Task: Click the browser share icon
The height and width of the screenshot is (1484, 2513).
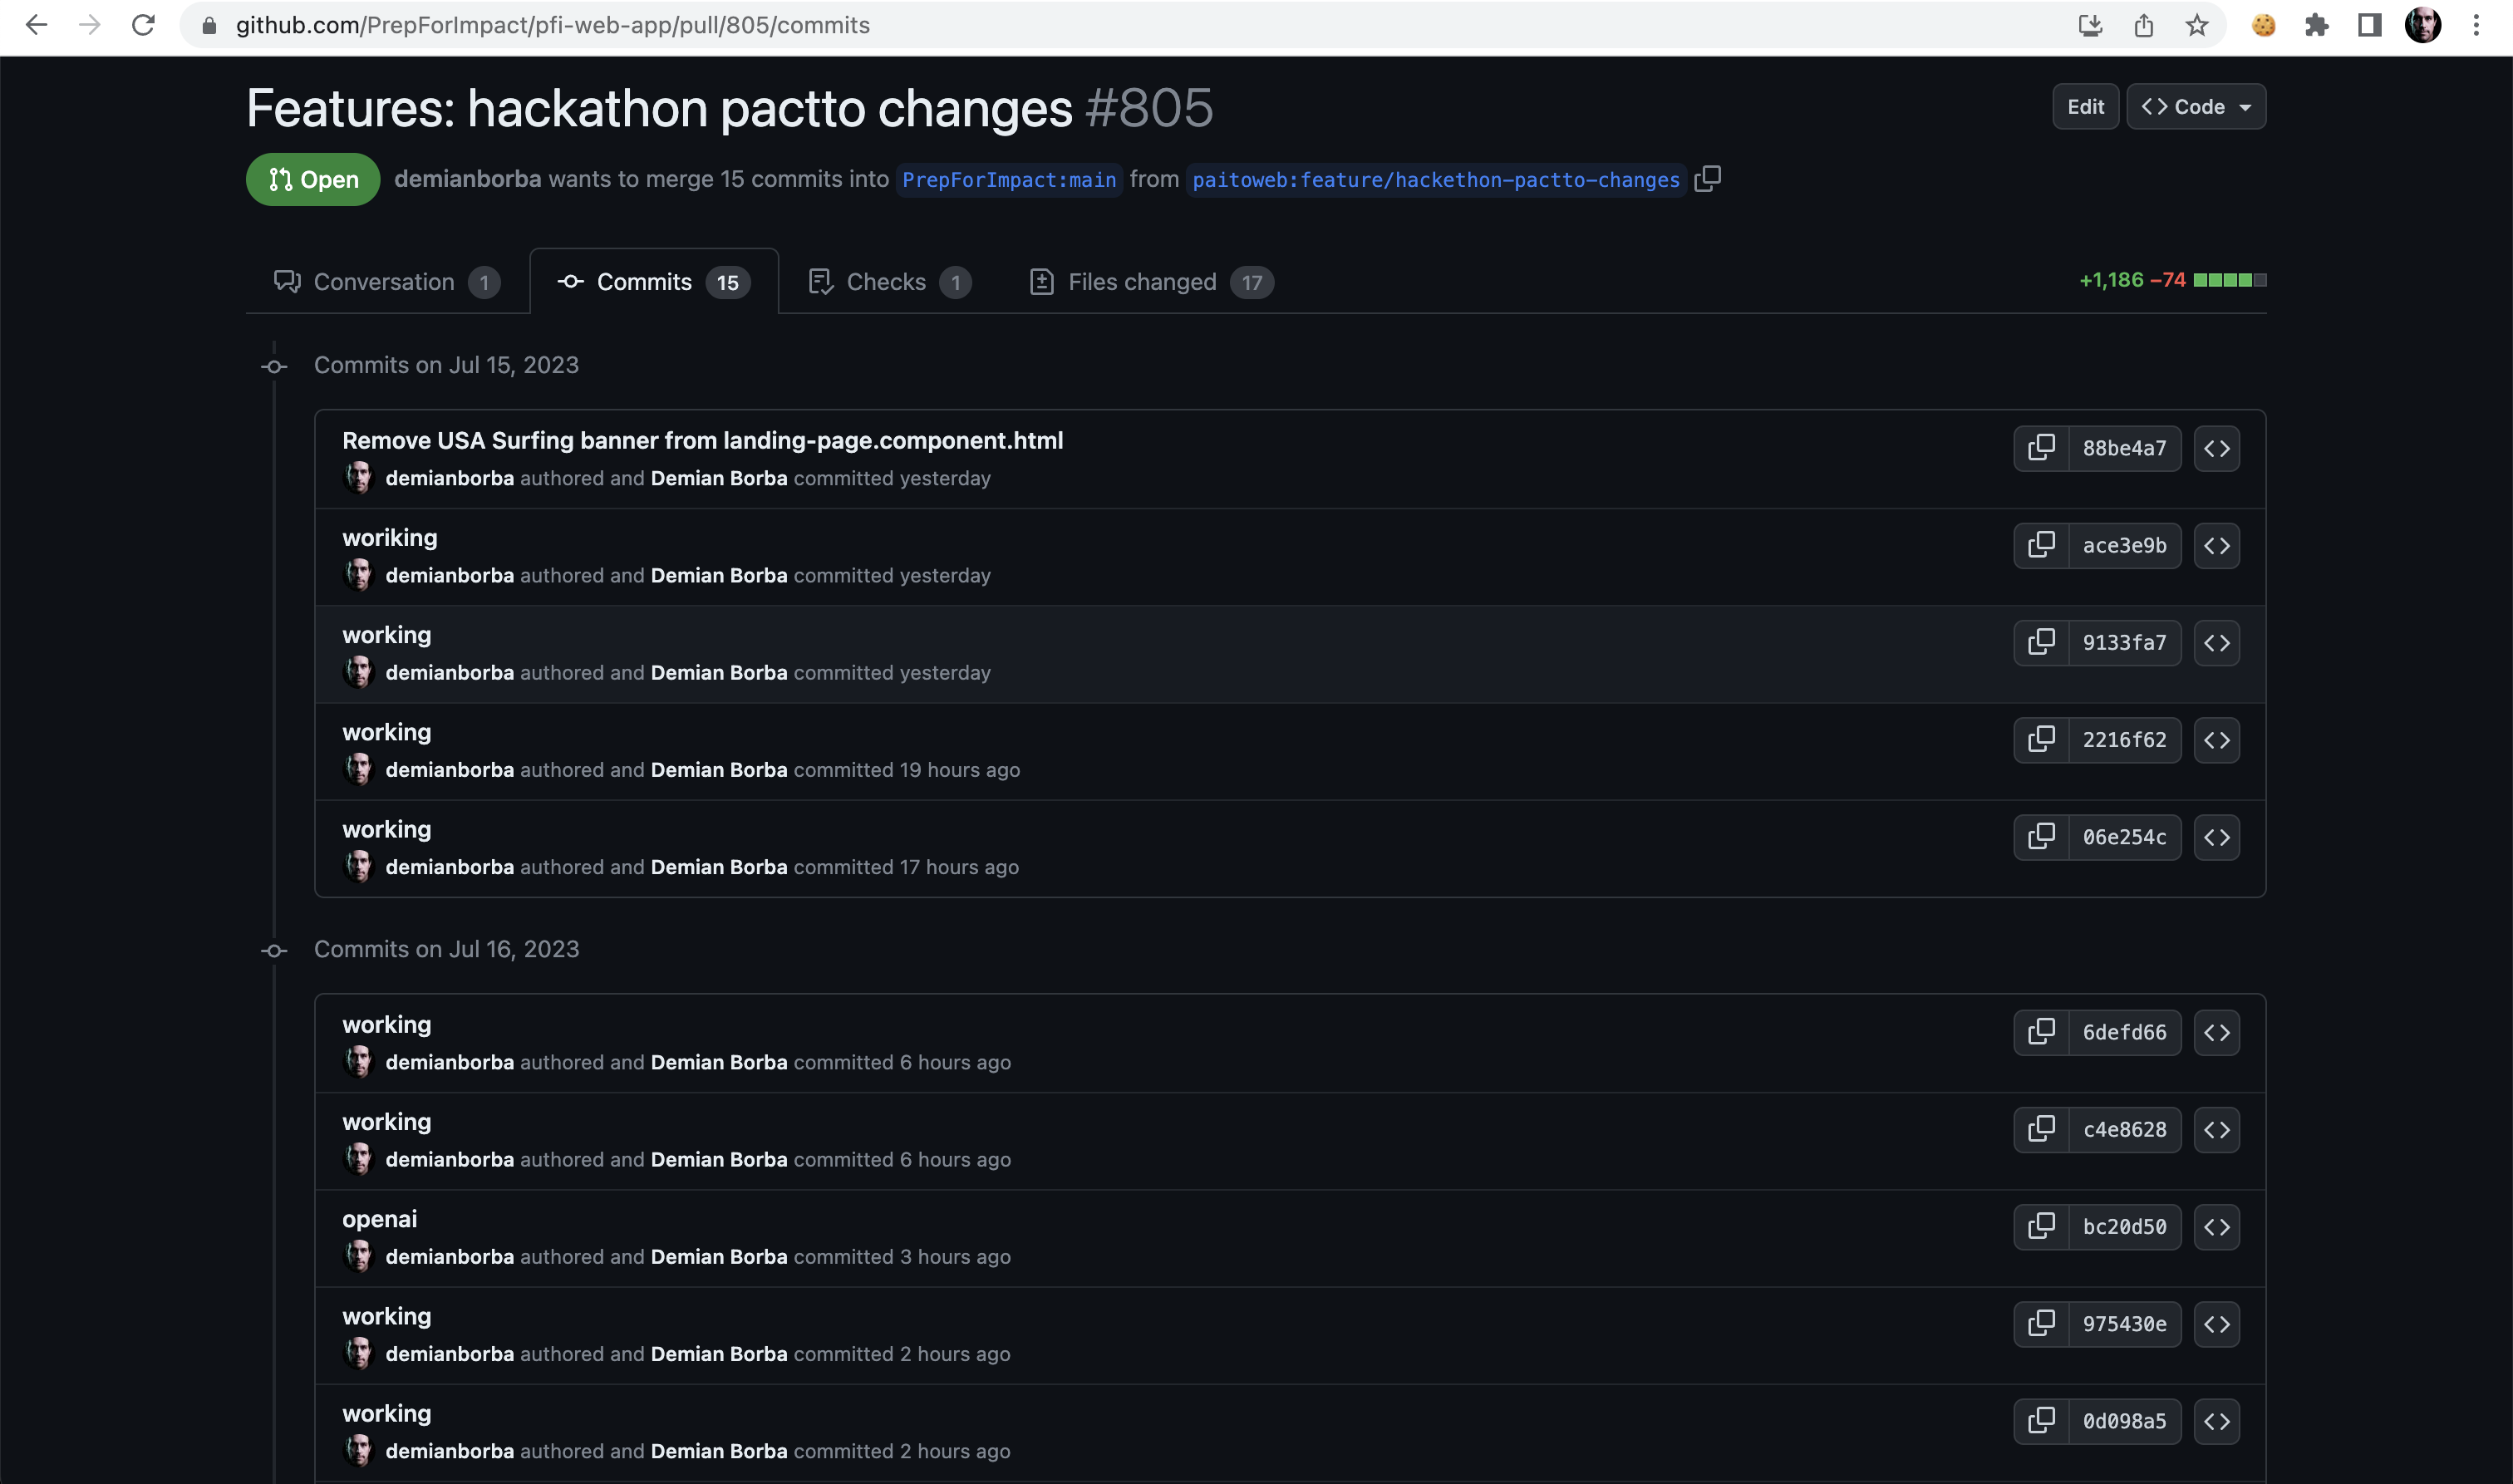Action: [x=2143, y=25]
